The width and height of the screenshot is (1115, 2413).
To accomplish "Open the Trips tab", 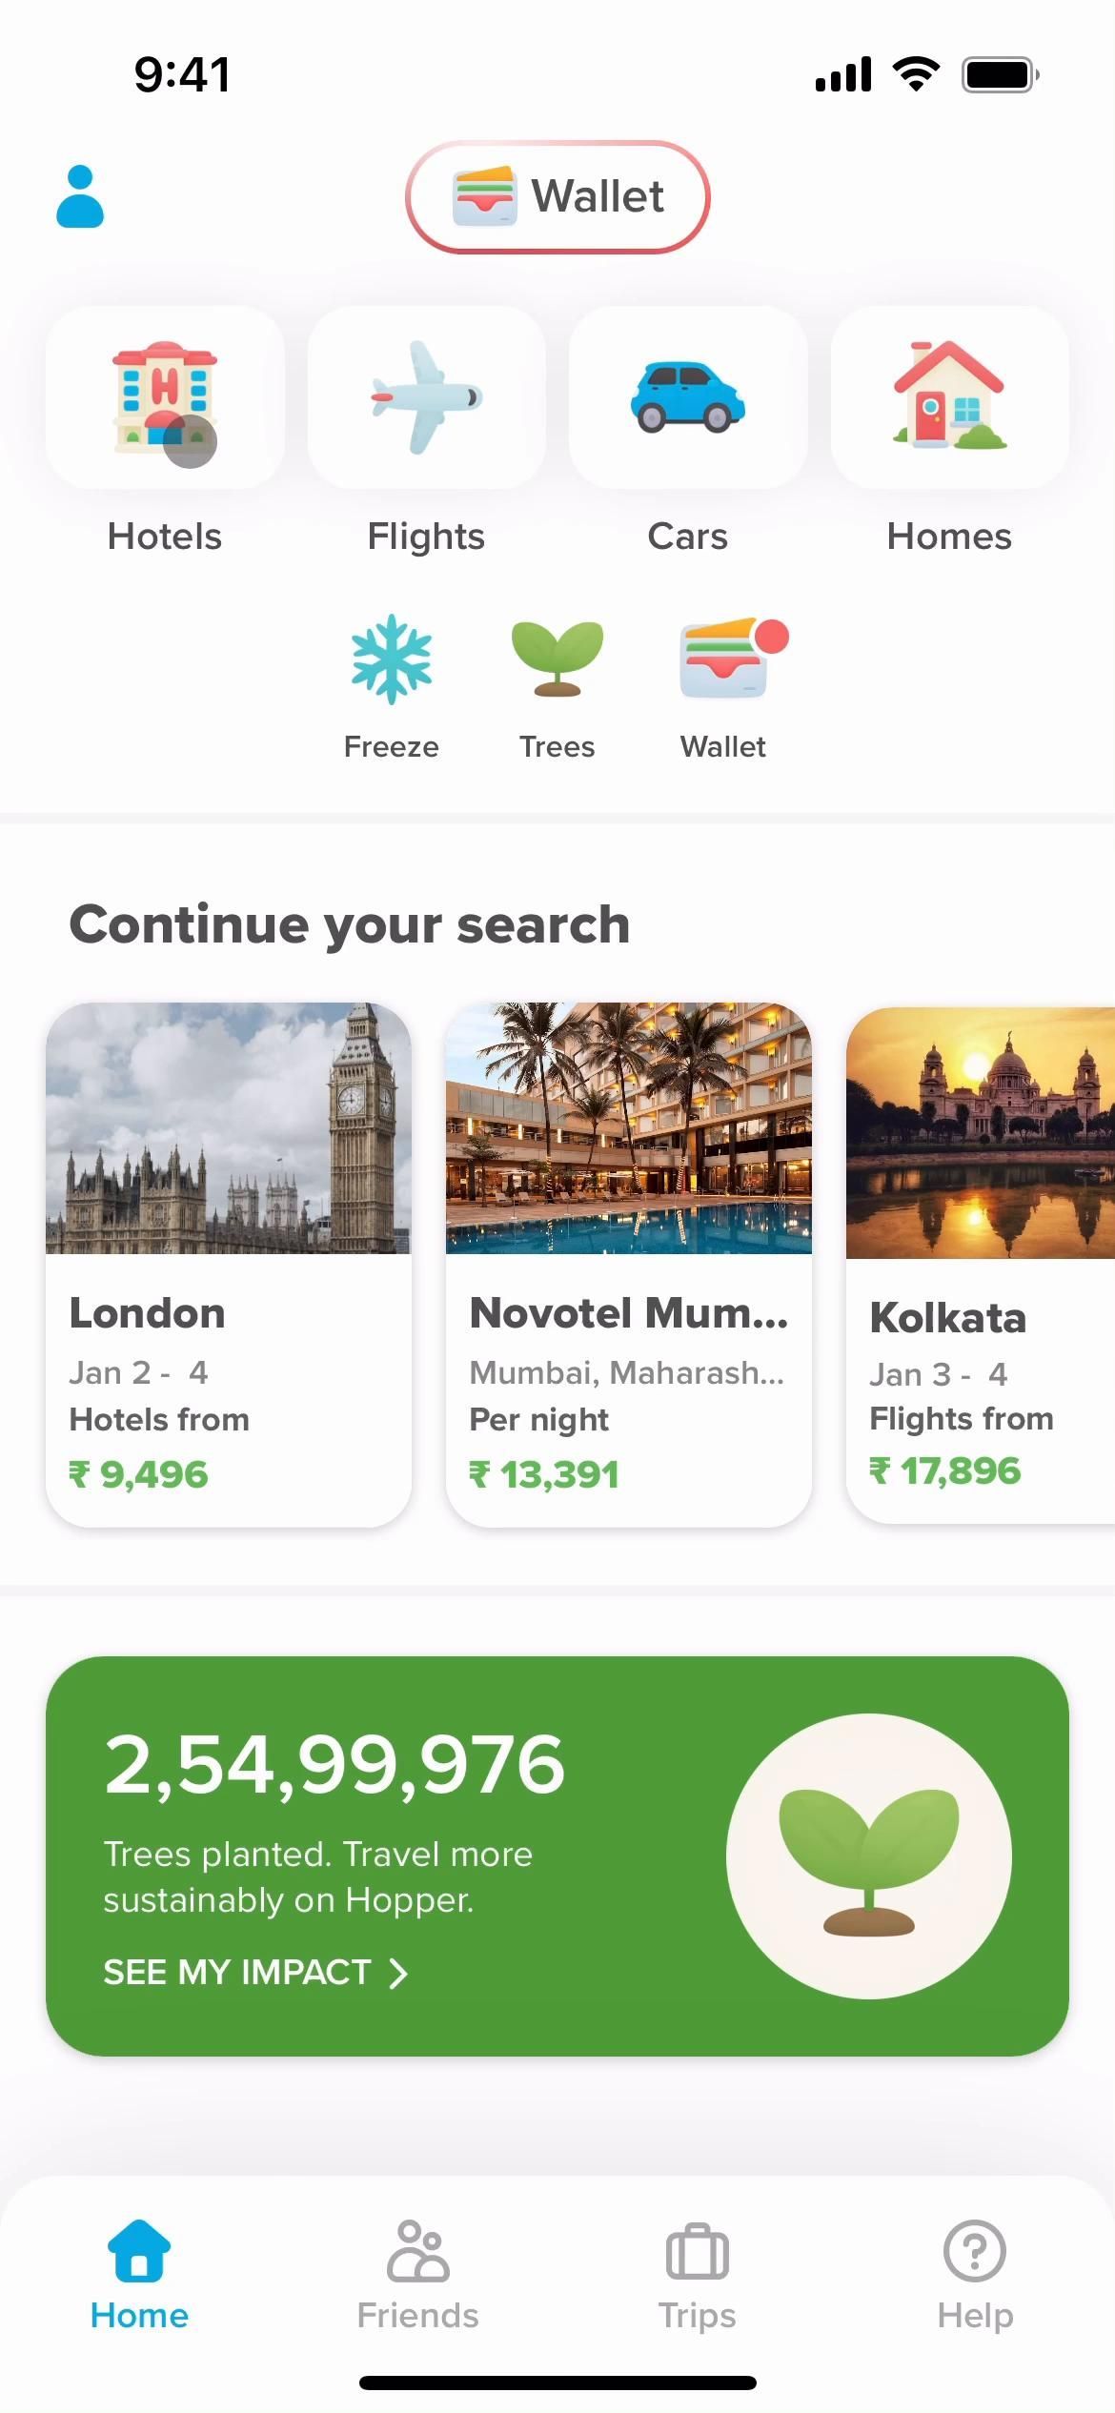I will coord(697,2275).
